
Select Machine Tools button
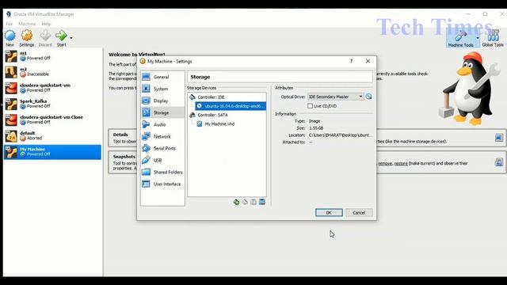pos(460,39)
